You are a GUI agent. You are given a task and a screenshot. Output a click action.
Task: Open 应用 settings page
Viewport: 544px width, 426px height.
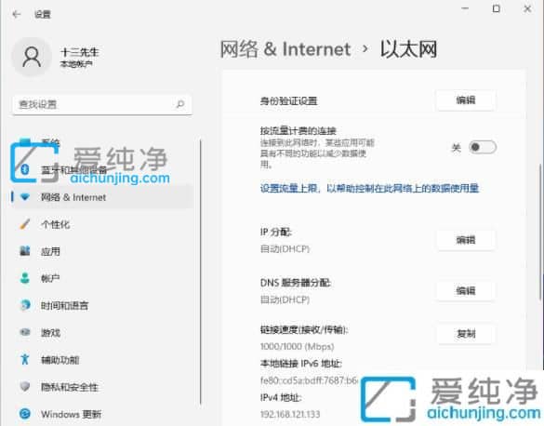tap(50, 251)
